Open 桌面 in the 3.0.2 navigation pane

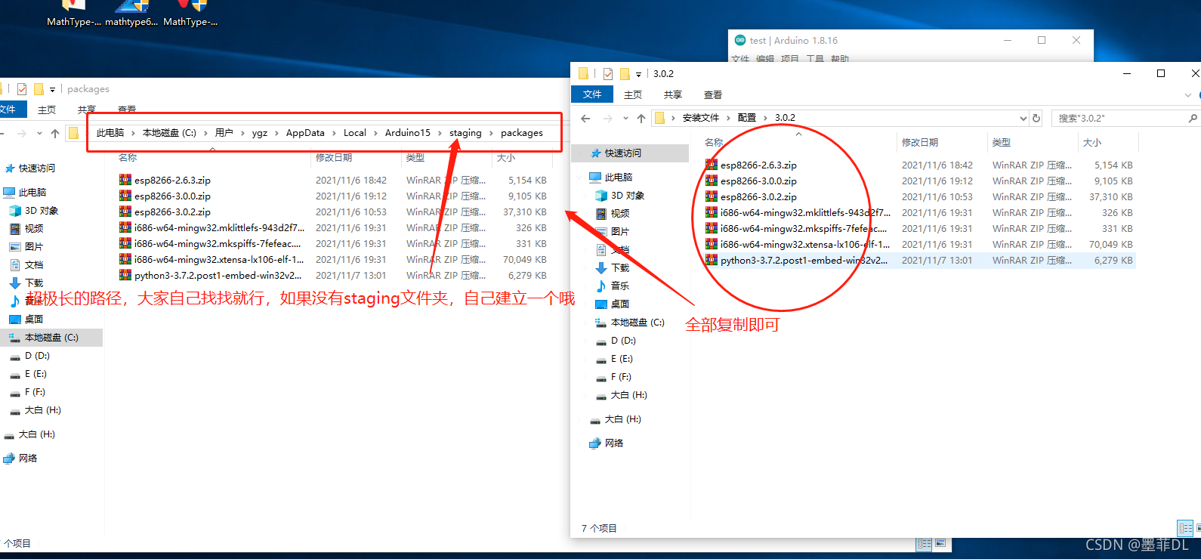click(620, 304)
